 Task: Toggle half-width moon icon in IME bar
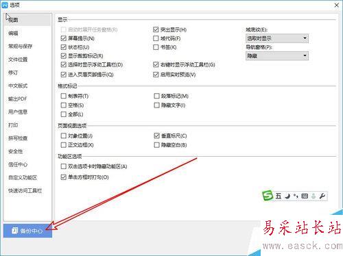pyautogui.click(x=287, y=196)
